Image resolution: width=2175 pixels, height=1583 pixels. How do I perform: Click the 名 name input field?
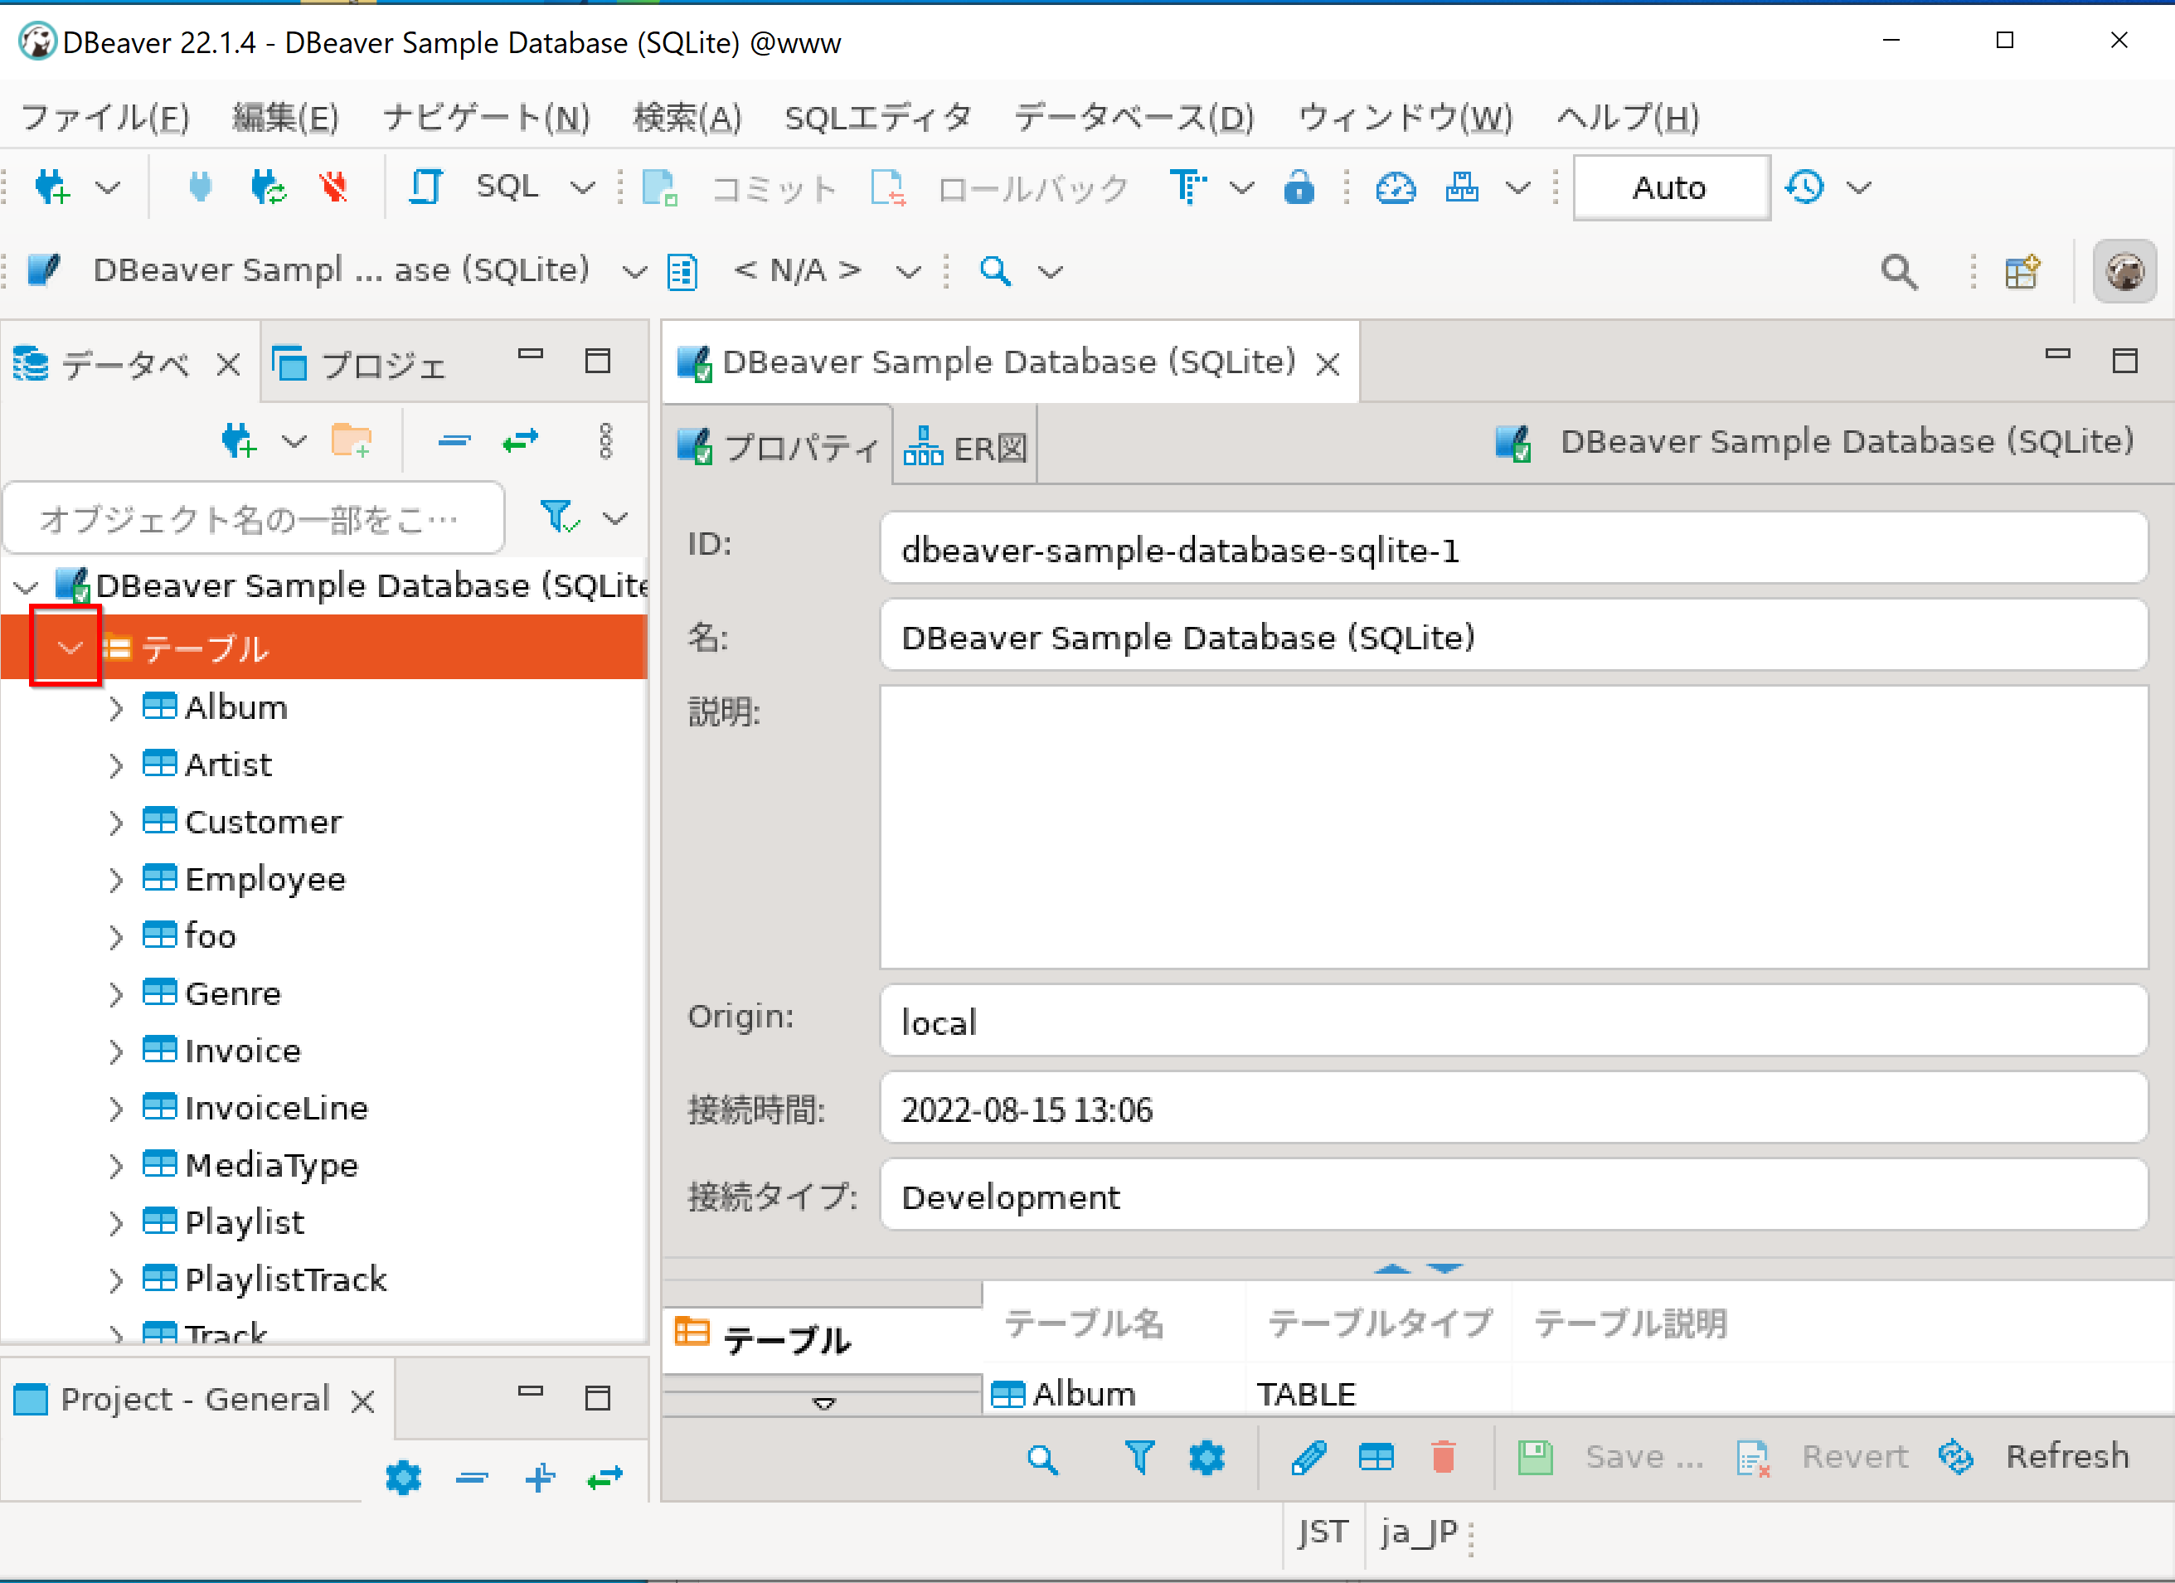pos(1513,637)
